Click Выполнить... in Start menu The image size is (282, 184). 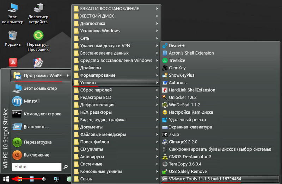tap(41, 127)
